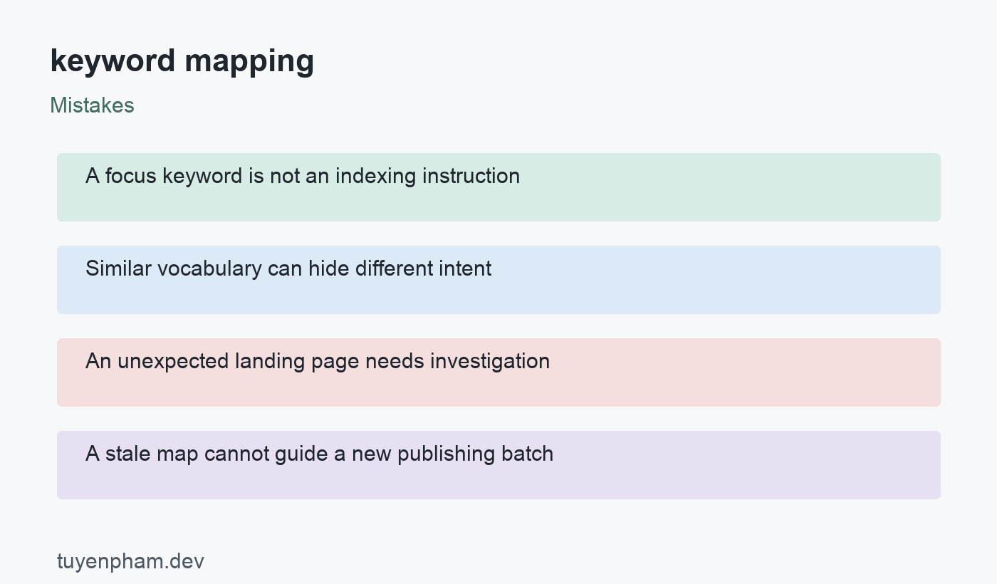Select "Similar vocabulary can hide different intent"
Screen dimensions: 997x584
point(499,280)
